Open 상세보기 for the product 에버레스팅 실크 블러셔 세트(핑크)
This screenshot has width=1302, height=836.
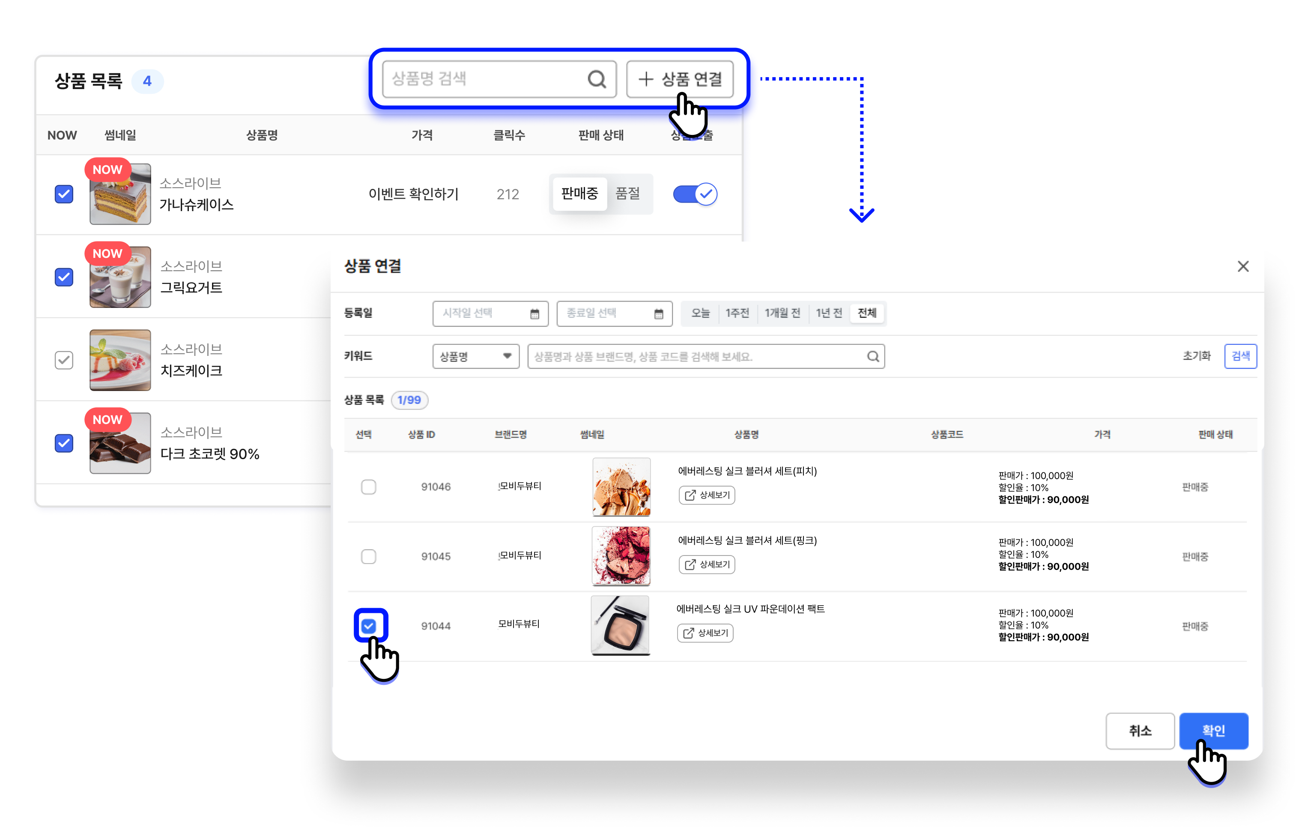pos(707,564)
